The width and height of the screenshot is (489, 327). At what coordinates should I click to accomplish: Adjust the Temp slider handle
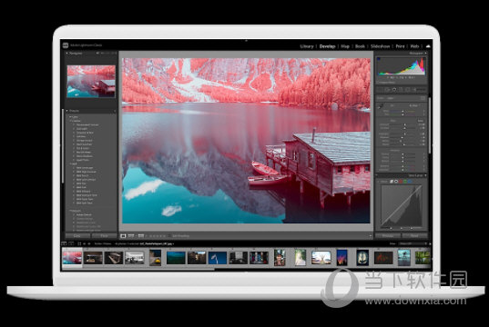pos(402,111)
